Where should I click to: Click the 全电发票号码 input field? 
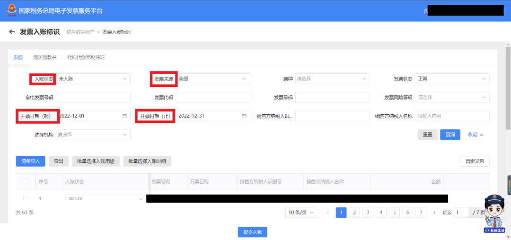click(x=93, y=97)
